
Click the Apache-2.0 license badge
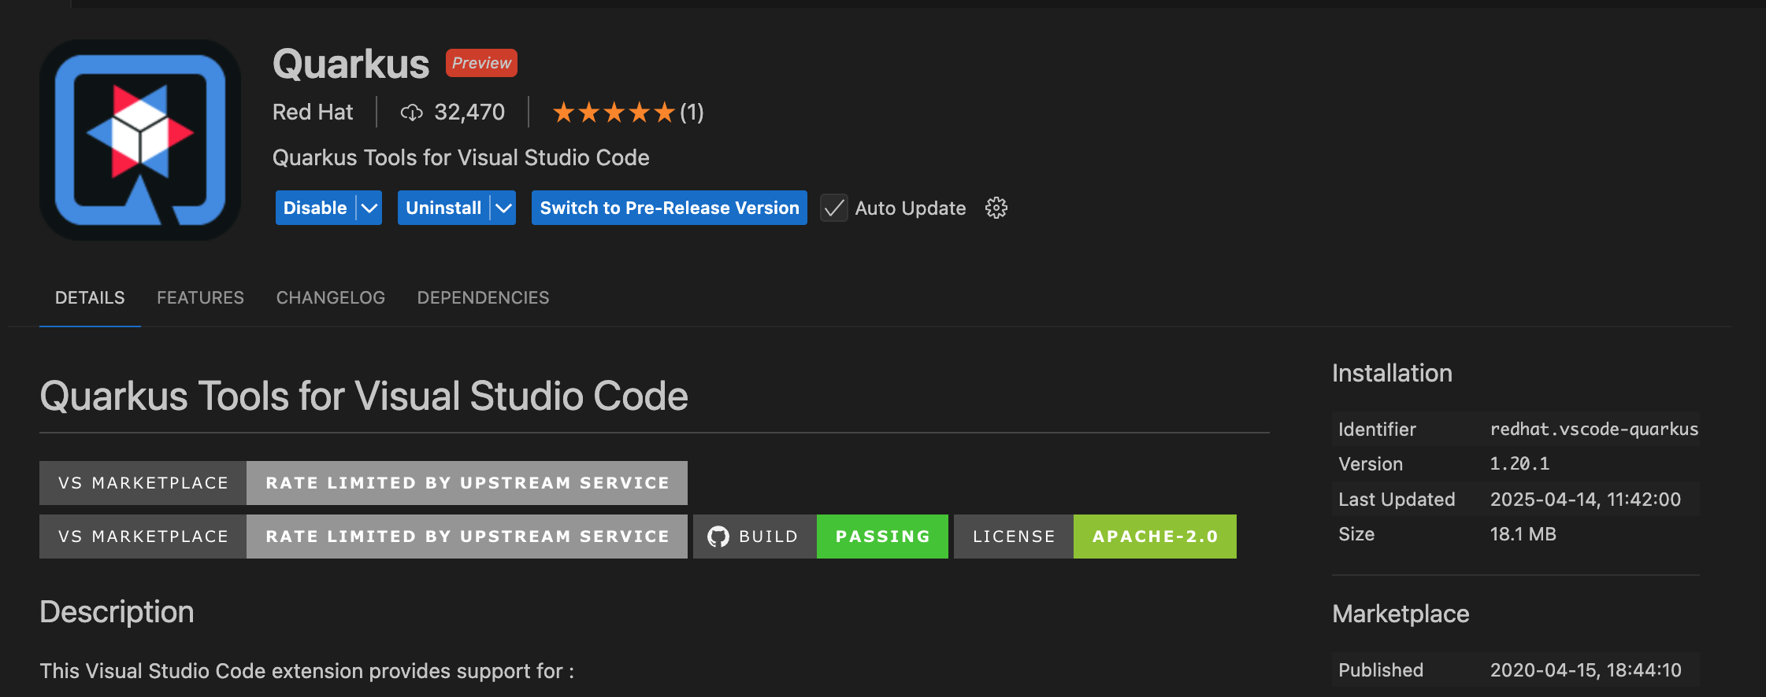point(1095,537)
